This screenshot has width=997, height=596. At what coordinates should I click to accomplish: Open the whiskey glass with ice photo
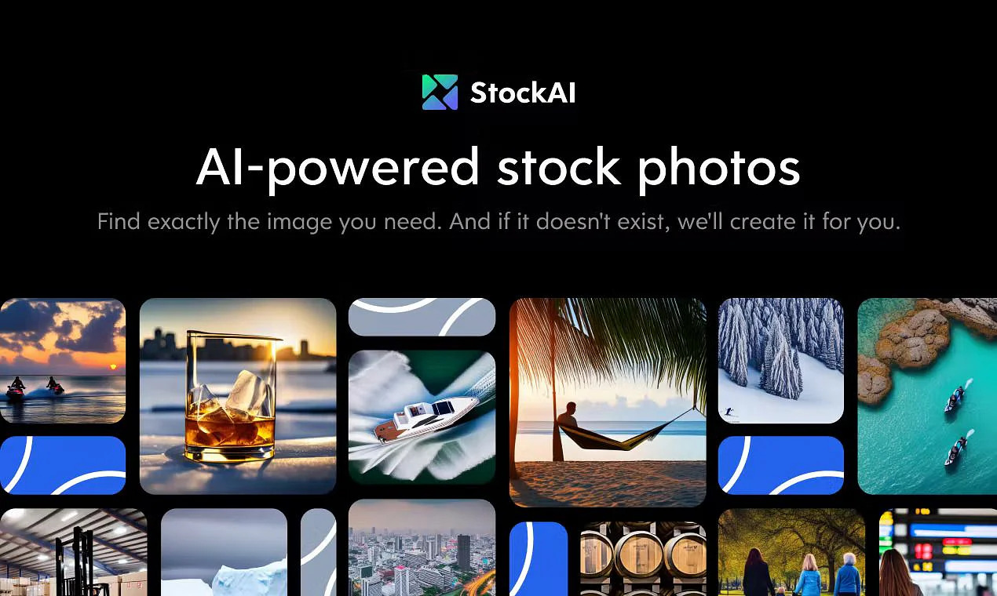[238, 396]
